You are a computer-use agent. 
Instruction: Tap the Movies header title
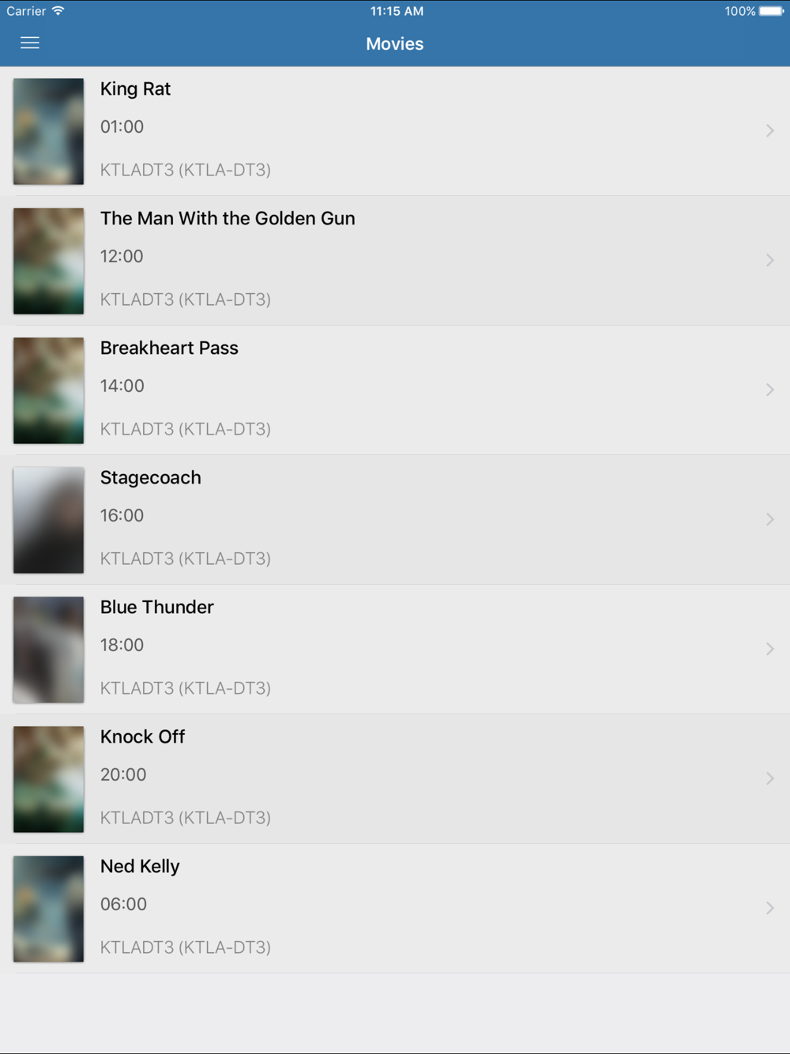(x=395, y=44)
